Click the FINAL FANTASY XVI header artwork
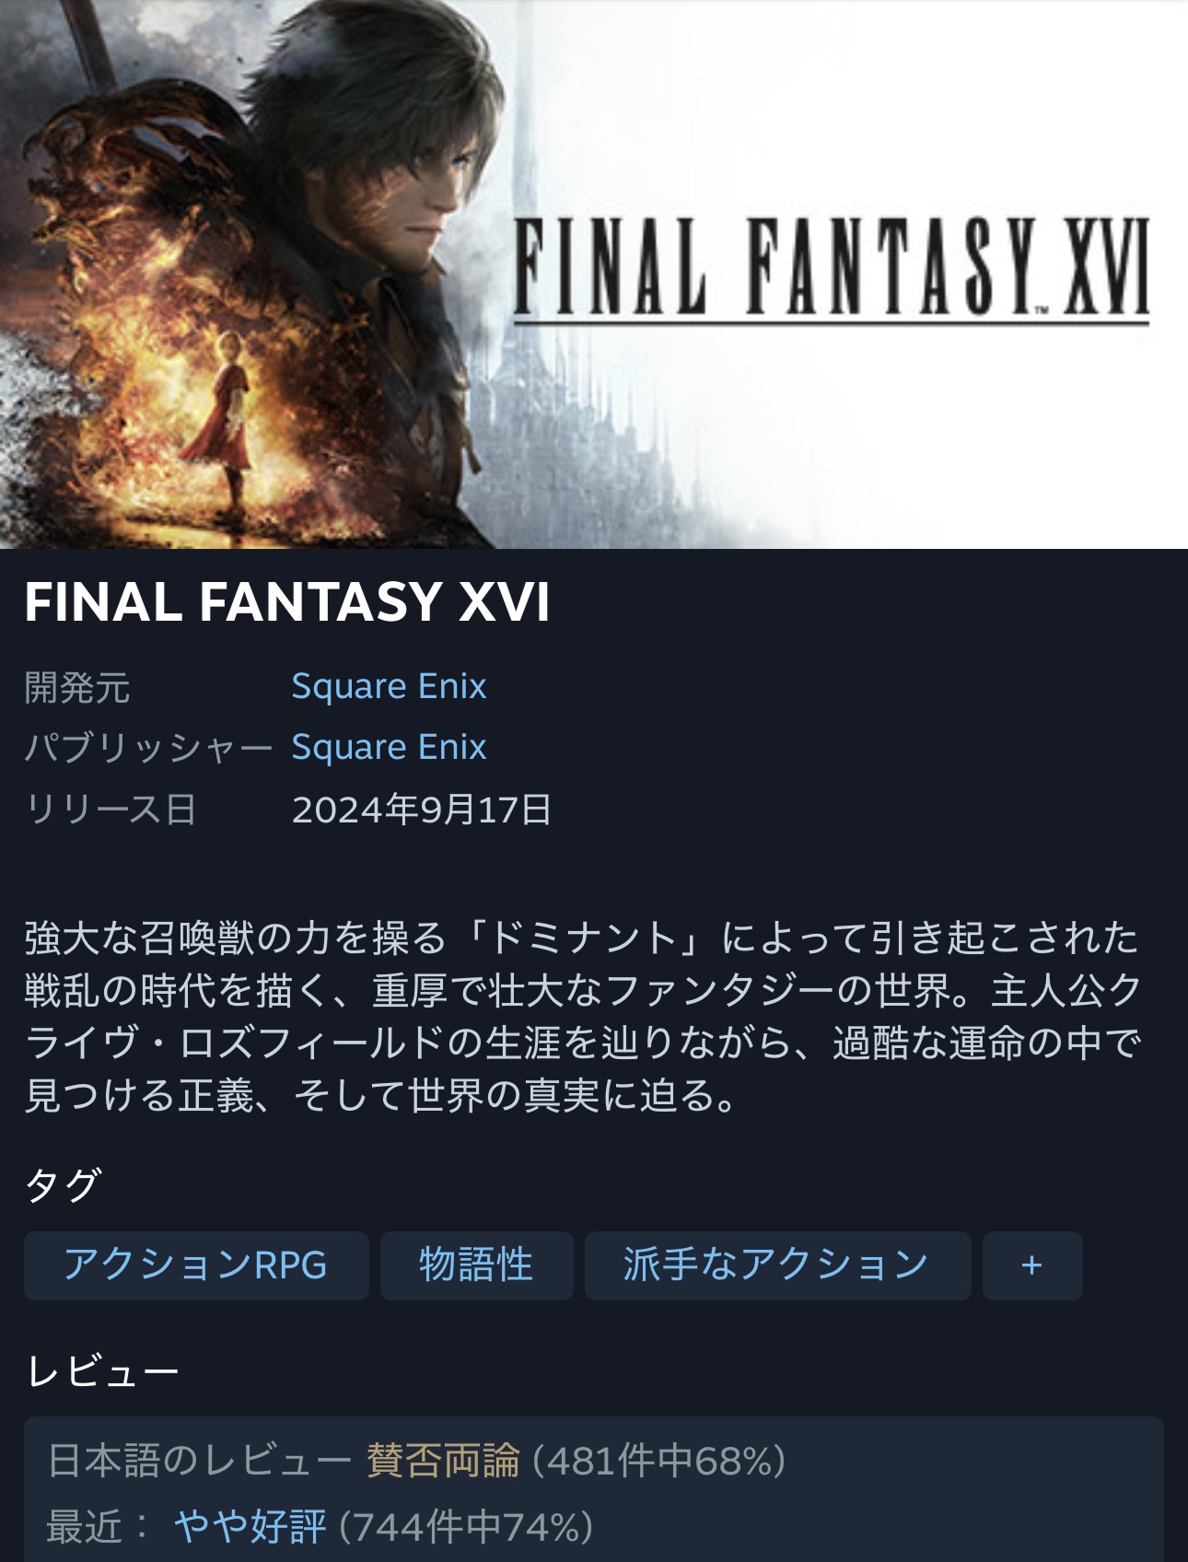1188x1562 pixels. pos(594,274)
